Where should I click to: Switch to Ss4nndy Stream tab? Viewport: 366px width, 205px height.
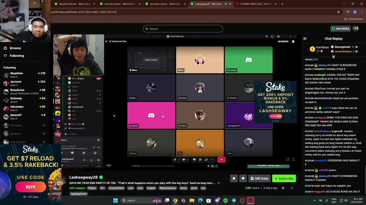coord(120,4)
